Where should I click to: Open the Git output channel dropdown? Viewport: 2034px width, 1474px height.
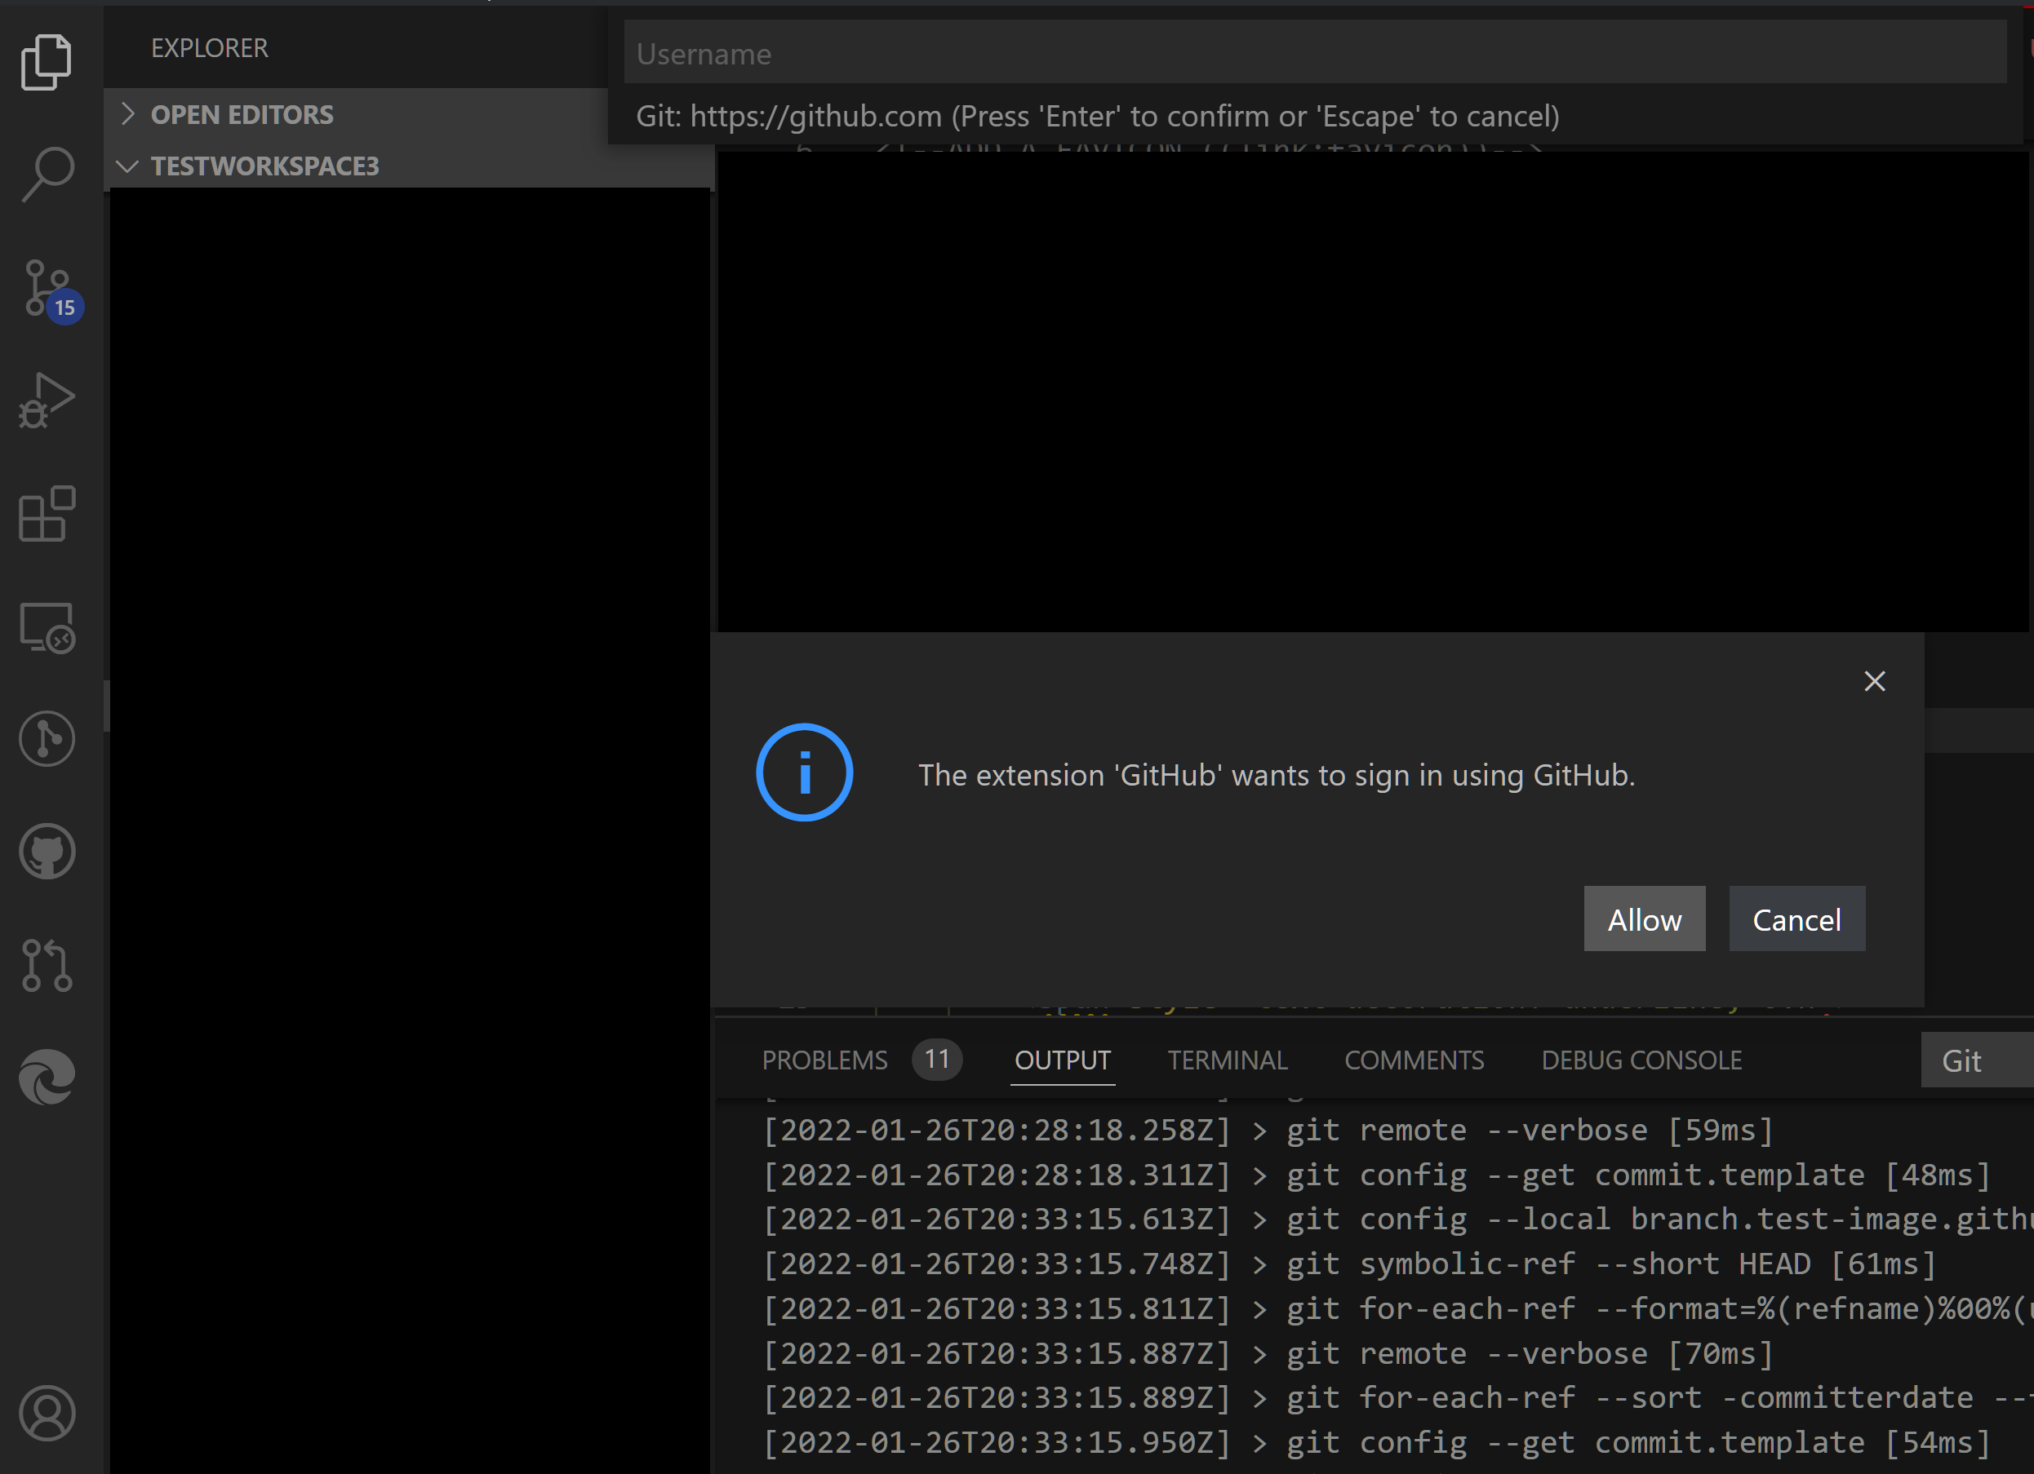coord(1977,1060)
